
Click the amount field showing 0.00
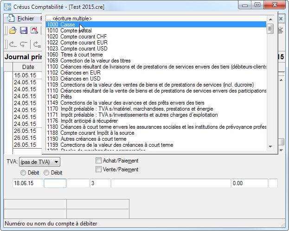[x=250, y=183]
